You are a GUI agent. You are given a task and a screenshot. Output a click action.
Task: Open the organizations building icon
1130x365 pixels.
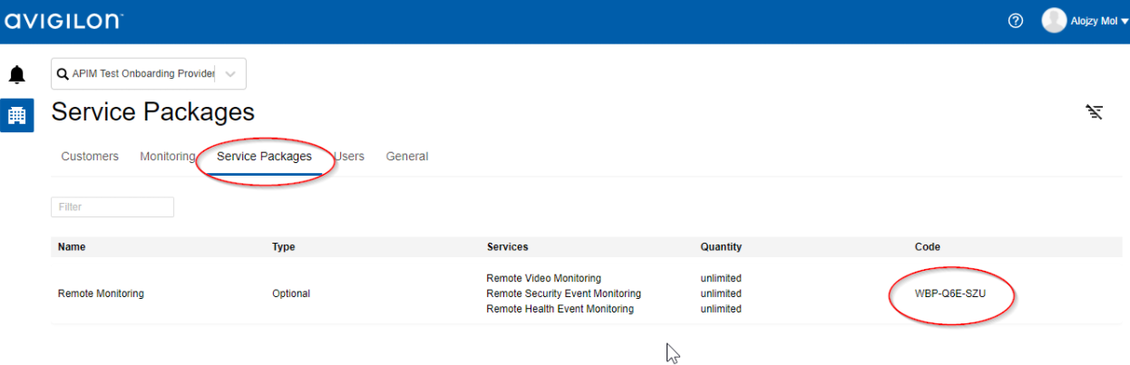pyautogui.click(x=16, y=116)
